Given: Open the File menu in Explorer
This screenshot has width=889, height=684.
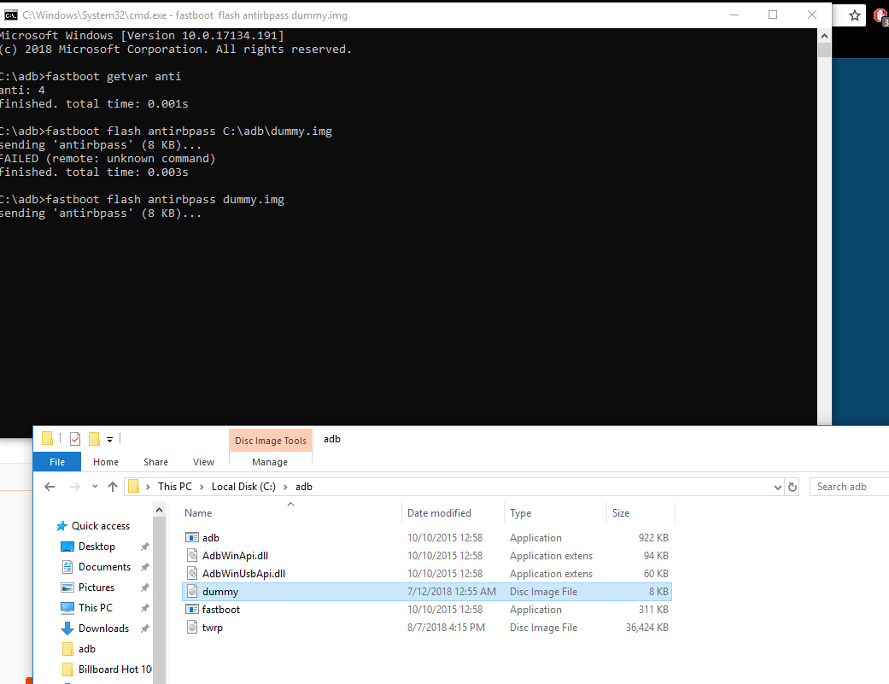Looking at the screenshot, I should pyautogui.click(x=57, y=462).
